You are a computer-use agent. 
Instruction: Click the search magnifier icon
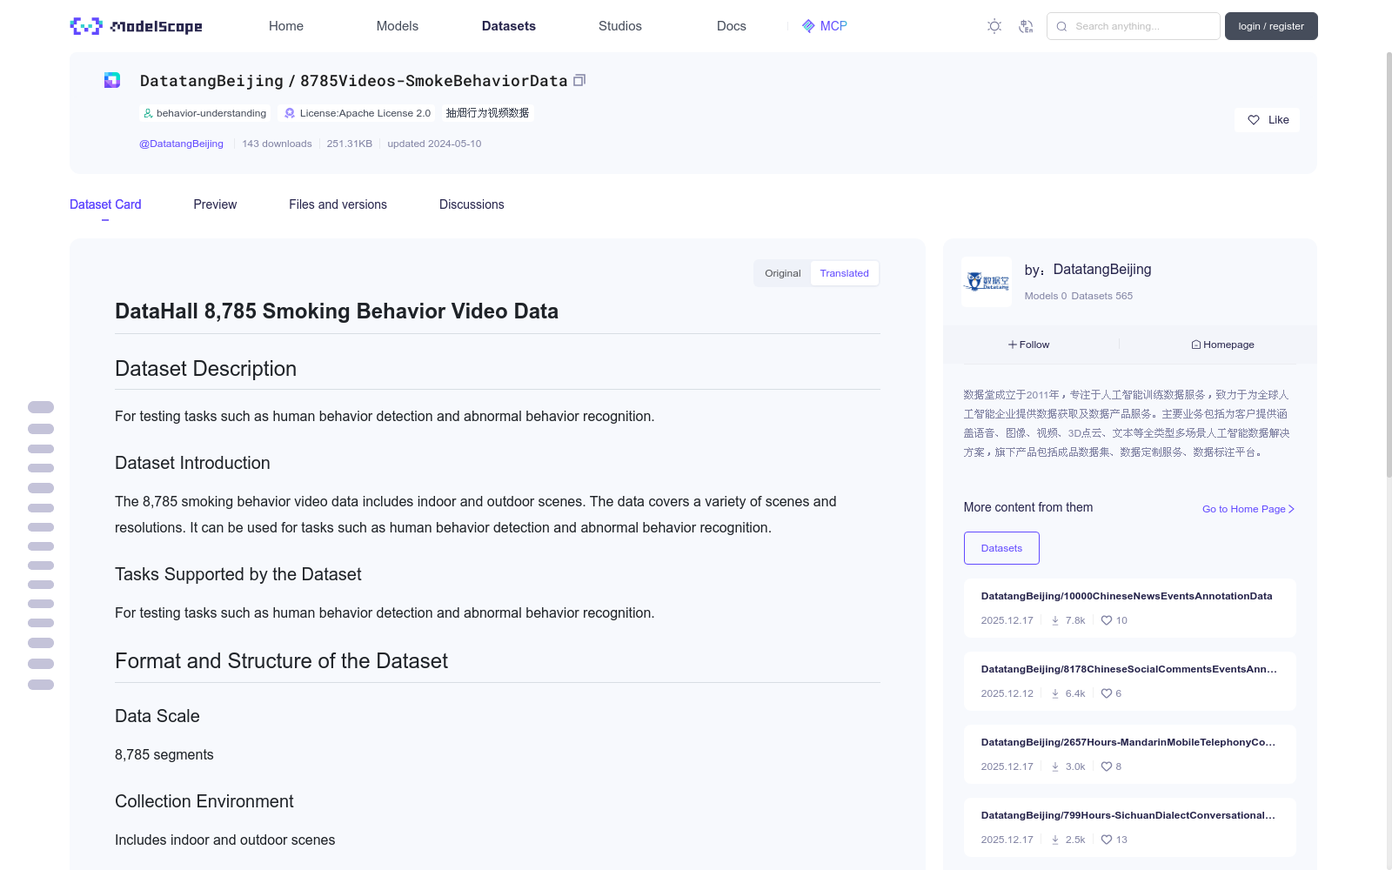1061,26
